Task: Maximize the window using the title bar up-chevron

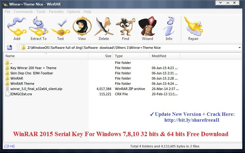Action: [228, 3]
